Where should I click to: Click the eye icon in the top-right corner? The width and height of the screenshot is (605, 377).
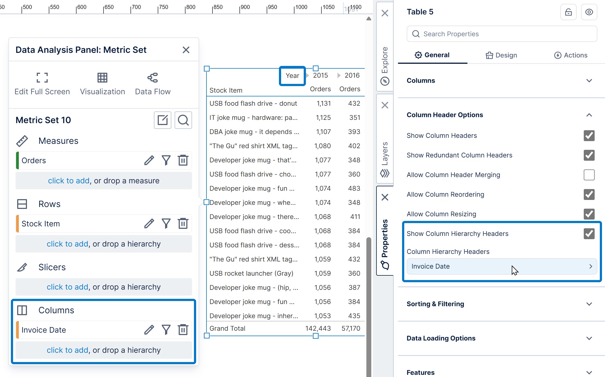[589, 12]
